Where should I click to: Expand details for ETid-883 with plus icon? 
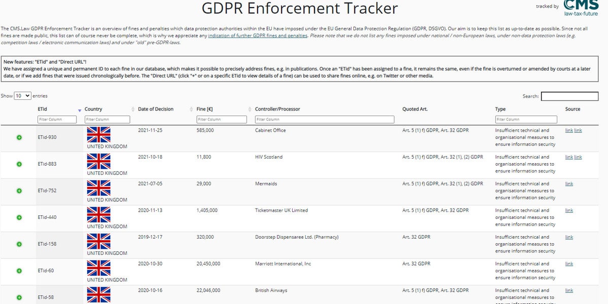pos(19,164)
